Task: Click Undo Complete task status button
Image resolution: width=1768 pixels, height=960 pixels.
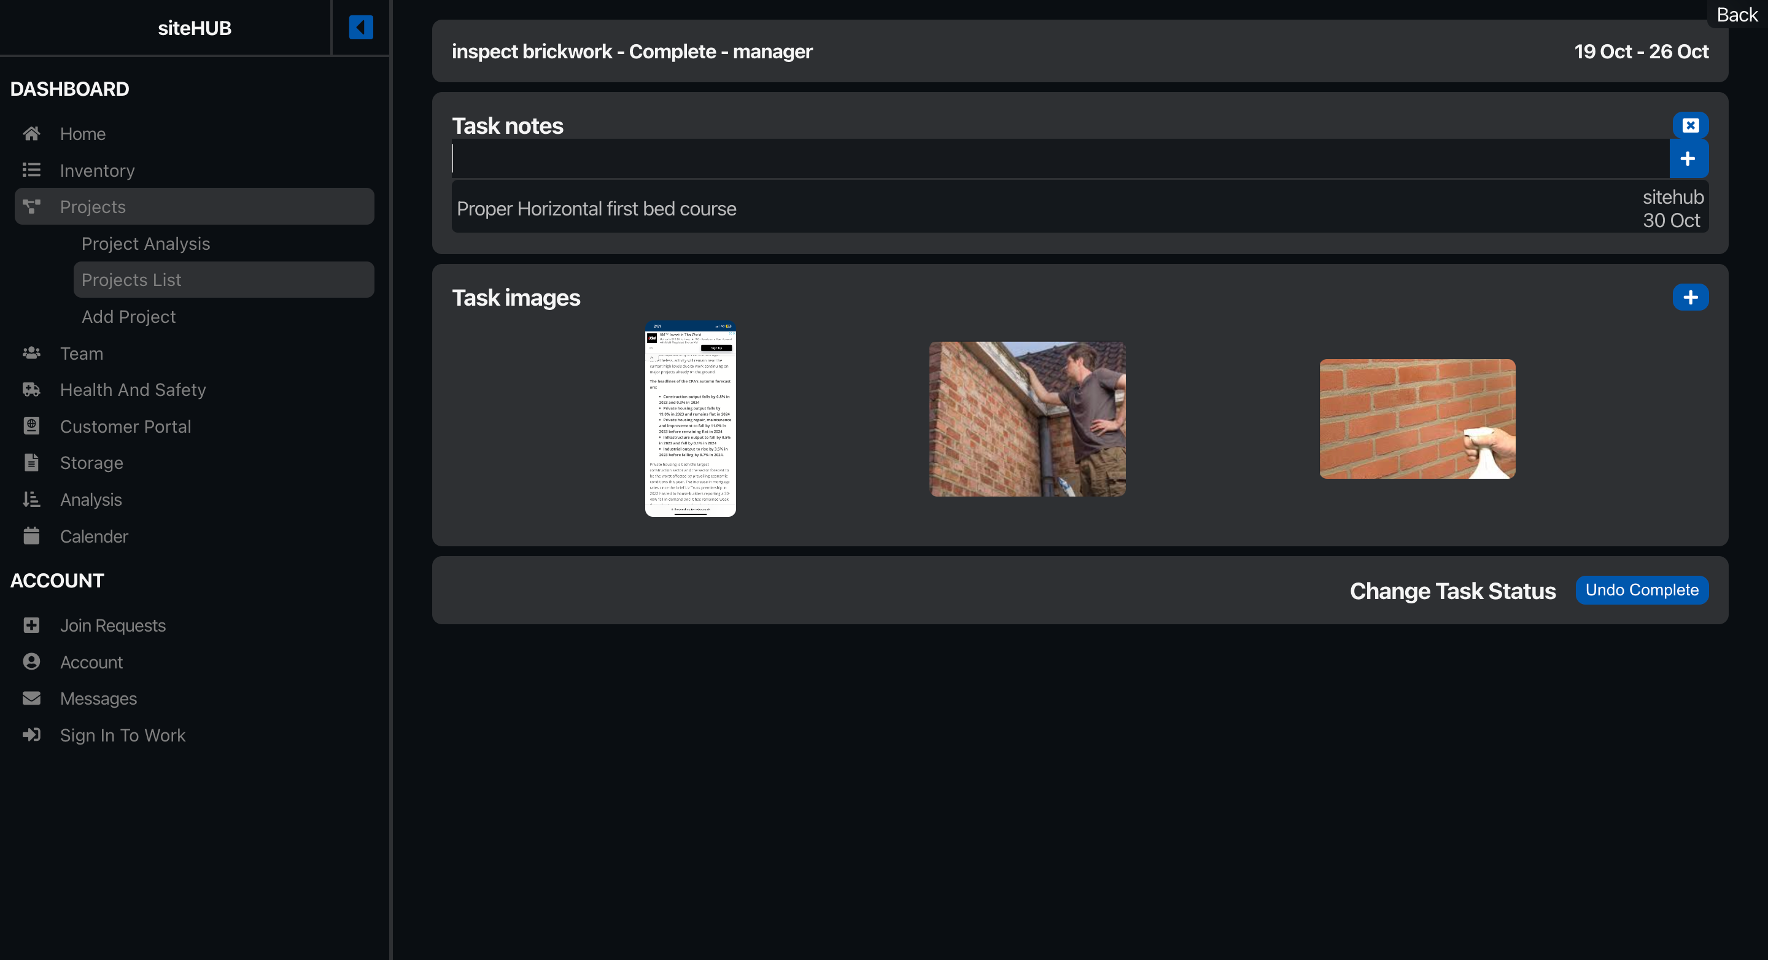Action: (1642, 589)
